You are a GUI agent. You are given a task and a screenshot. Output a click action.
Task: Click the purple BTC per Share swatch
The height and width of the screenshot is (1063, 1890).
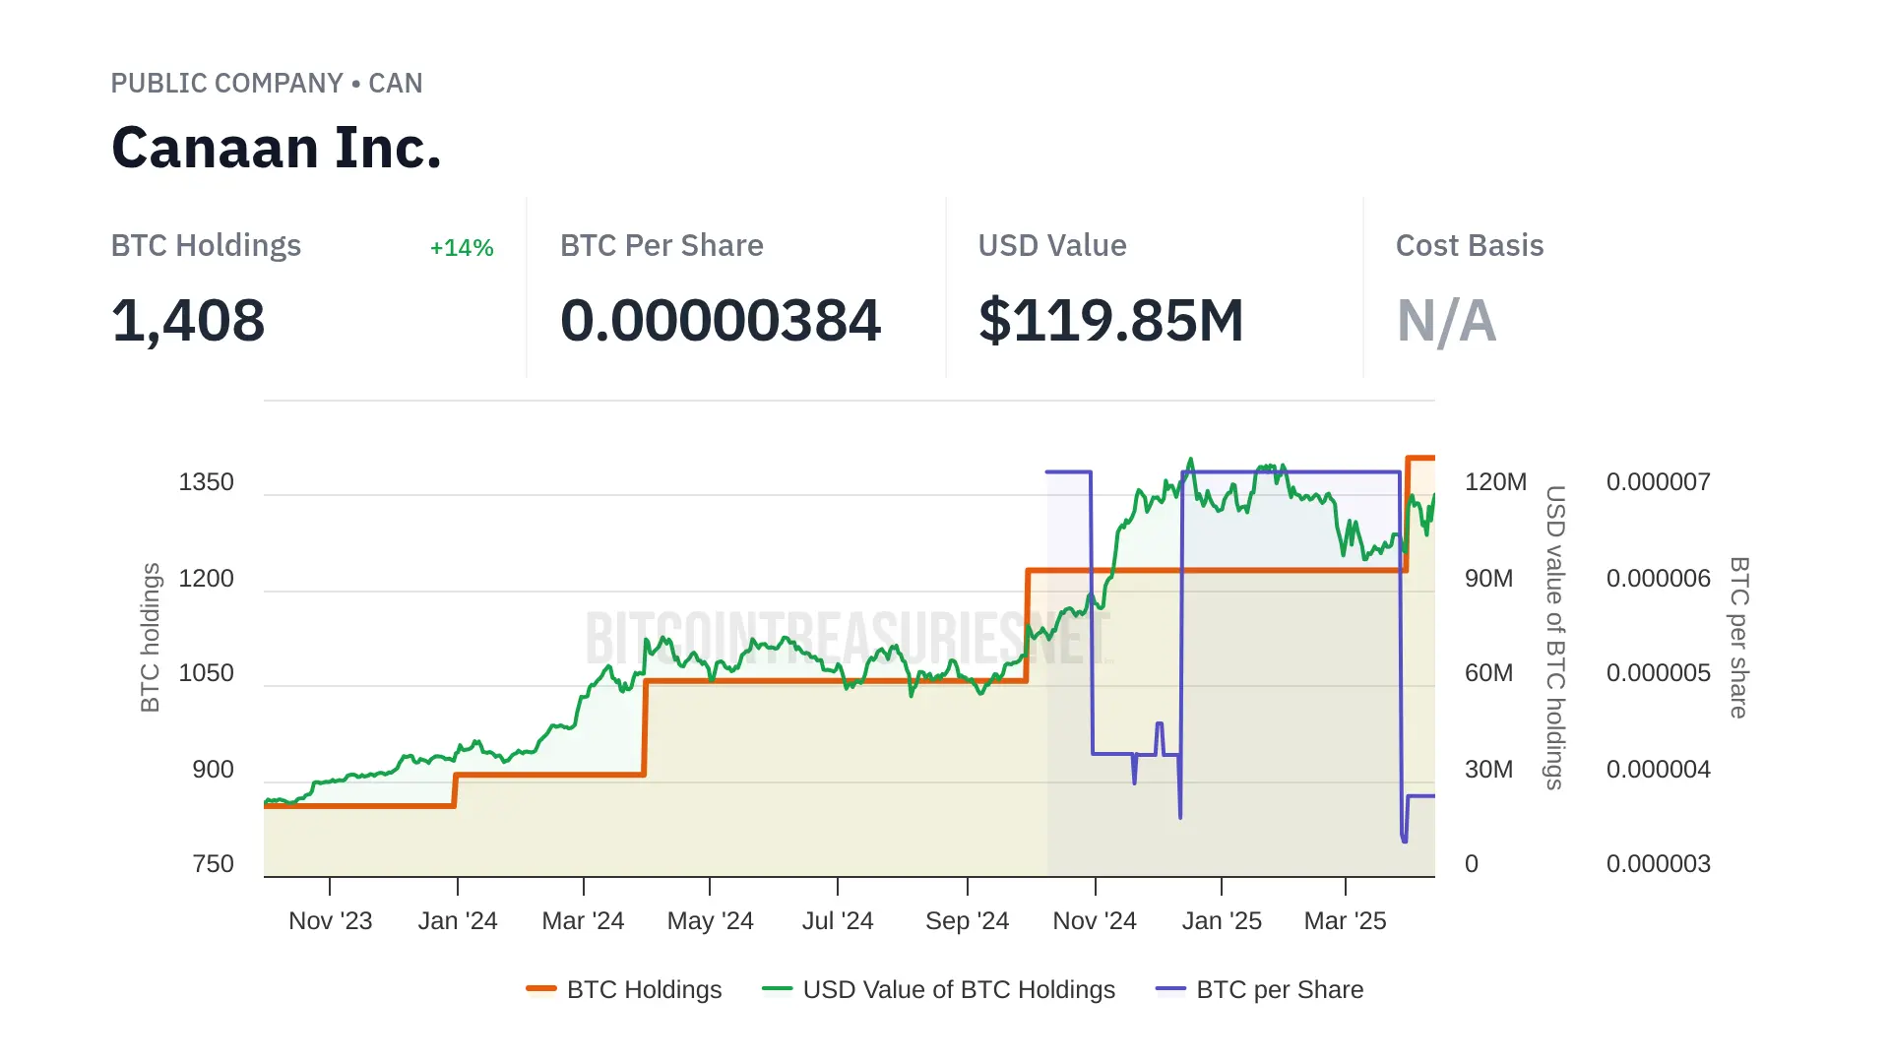pos(1170,989)
